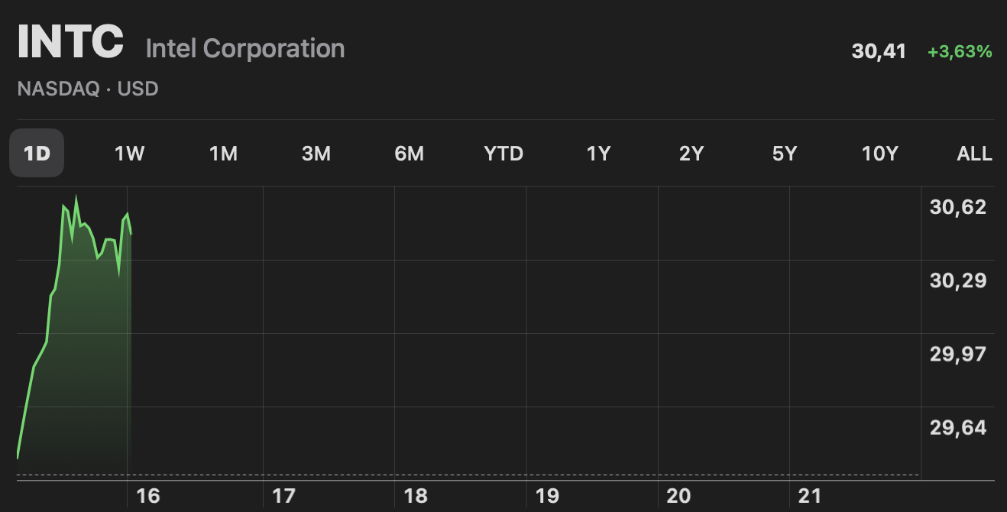Click the 18 hour marker on time axis
Viewport: 1007px width, 512px height.
(416, 496)
